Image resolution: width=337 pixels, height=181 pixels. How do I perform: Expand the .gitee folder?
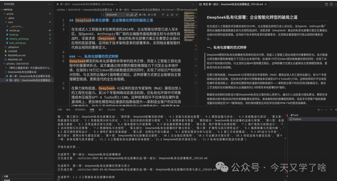click(x=6, y=18)
